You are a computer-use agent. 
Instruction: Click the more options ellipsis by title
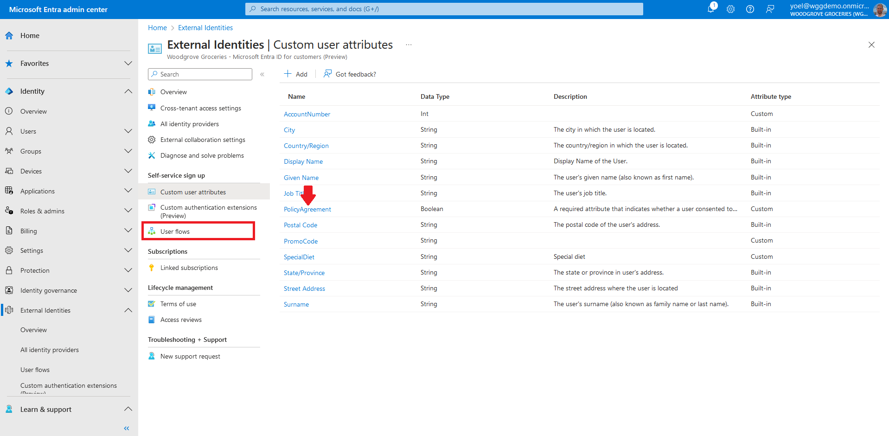coord(409,45)
